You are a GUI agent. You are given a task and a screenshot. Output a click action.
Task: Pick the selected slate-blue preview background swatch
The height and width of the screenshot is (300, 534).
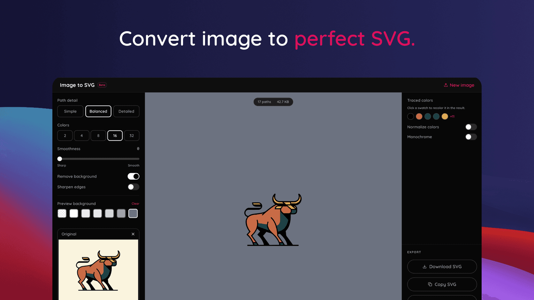click(x=133, y=213)
